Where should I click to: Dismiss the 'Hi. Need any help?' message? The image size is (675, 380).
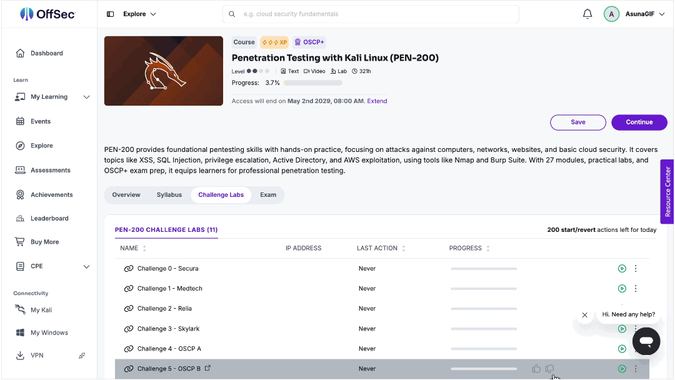point(584,315)
